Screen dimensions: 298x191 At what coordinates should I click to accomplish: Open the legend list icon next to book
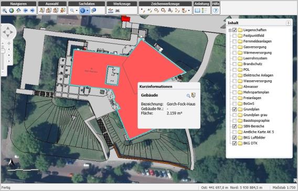coord(205,10)
